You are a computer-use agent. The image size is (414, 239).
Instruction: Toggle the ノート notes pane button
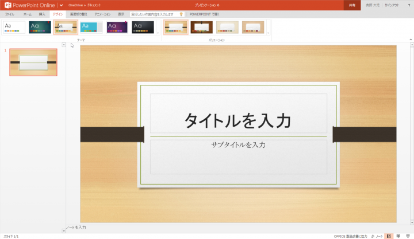(x=377, y=236)
